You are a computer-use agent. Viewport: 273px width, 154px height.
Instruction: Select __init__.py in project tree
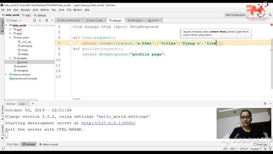pyautogui.click(x=25, y=42)
